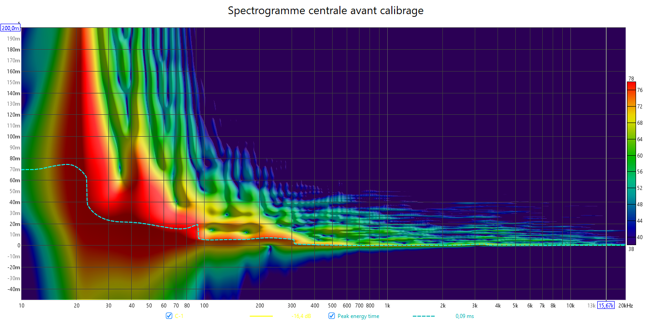This screenshot has width=652, height=323.
Task: Click the chart title 'Spectrogramme centrale avant calibrage'
Action: click(326, 10)
